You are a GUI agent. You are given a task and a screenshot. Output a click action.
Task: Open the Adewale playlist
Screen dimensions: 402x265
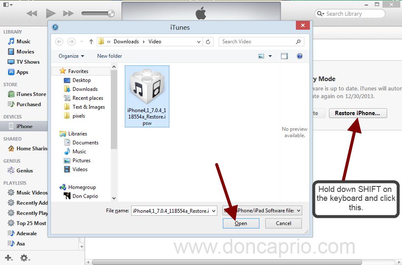(26, 234)
